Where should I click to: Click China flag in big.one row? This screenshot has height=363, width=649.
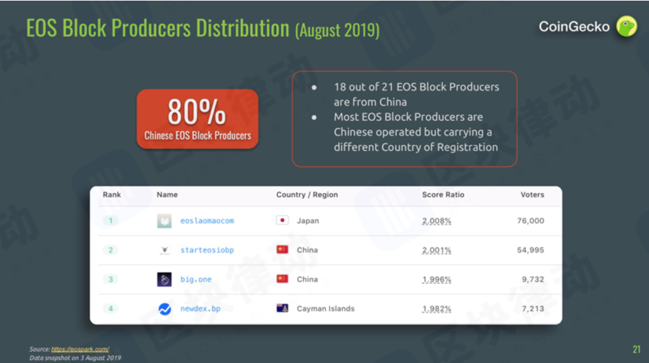pyautogui.click(x=282, y=279)
